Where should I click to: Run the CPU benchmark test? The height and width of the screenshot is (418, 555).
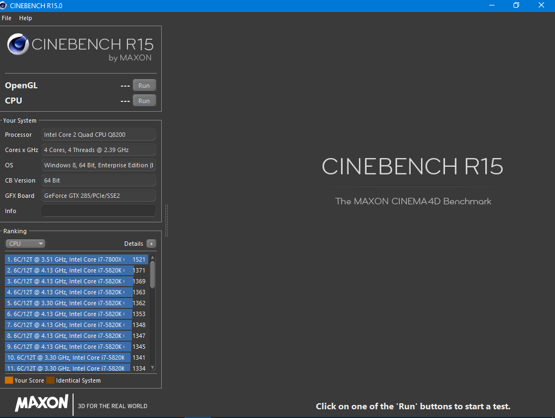[144, 101]
